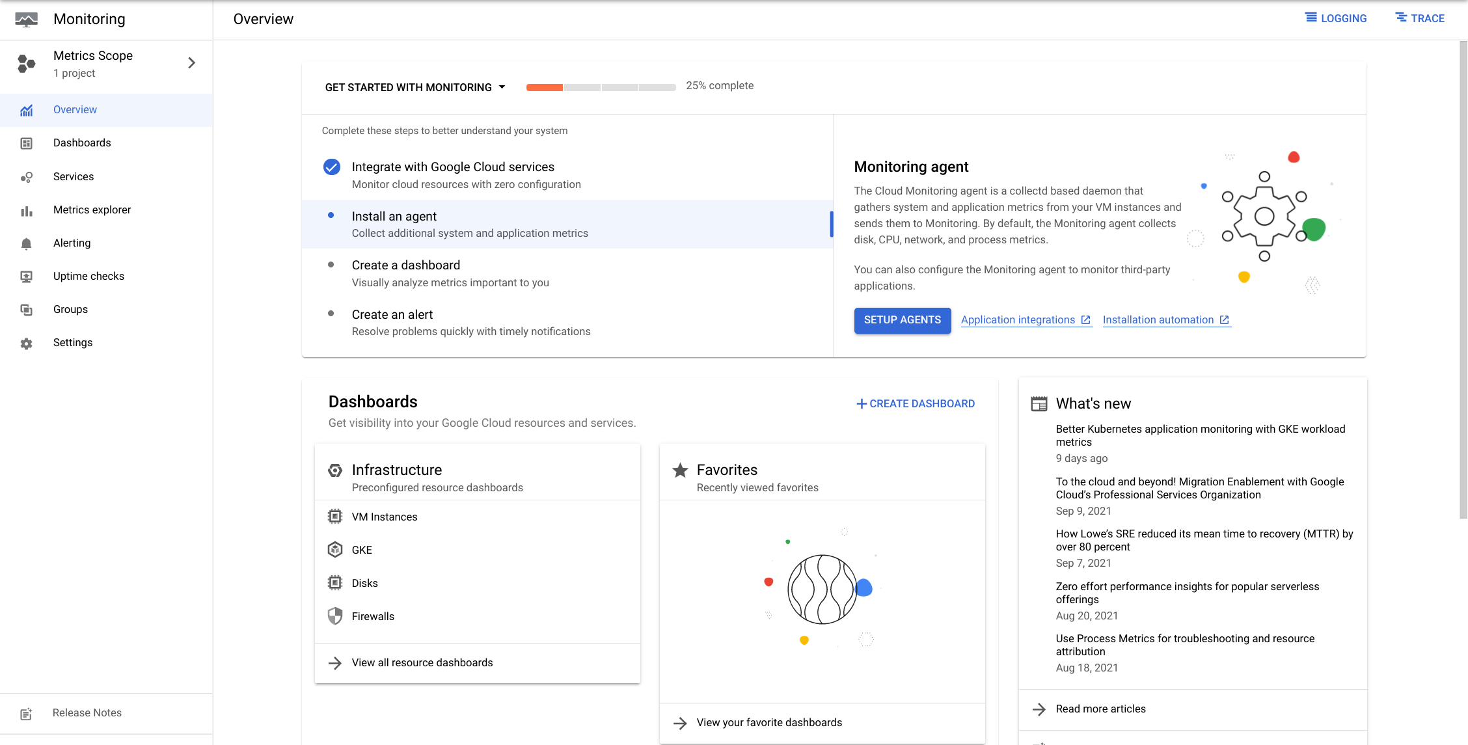Click the Dashboards icon in sidebar
1468x745 pixels.
pyautogui.click(x=27, y=142)
